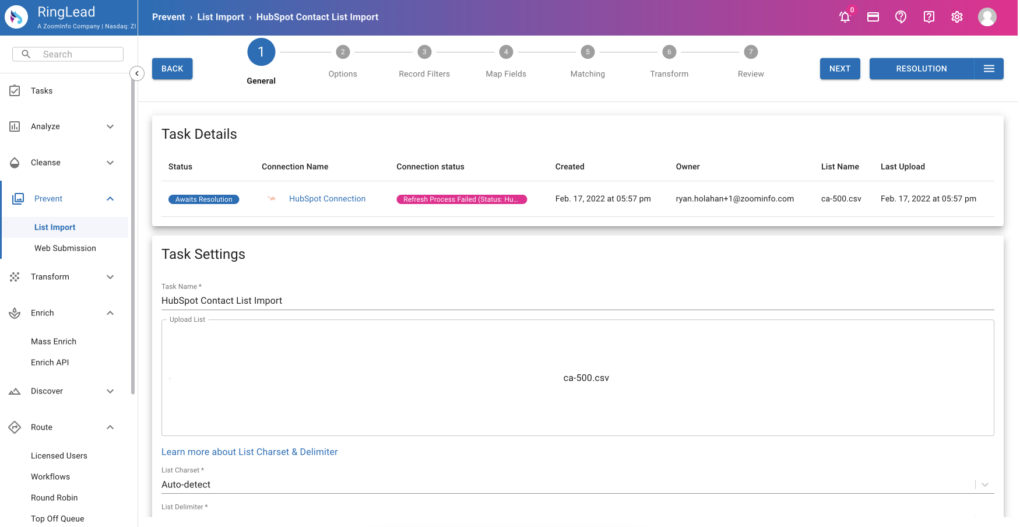Open Mass Enrich menu item
Screen dimensions: 1020x527
[54, 342]
